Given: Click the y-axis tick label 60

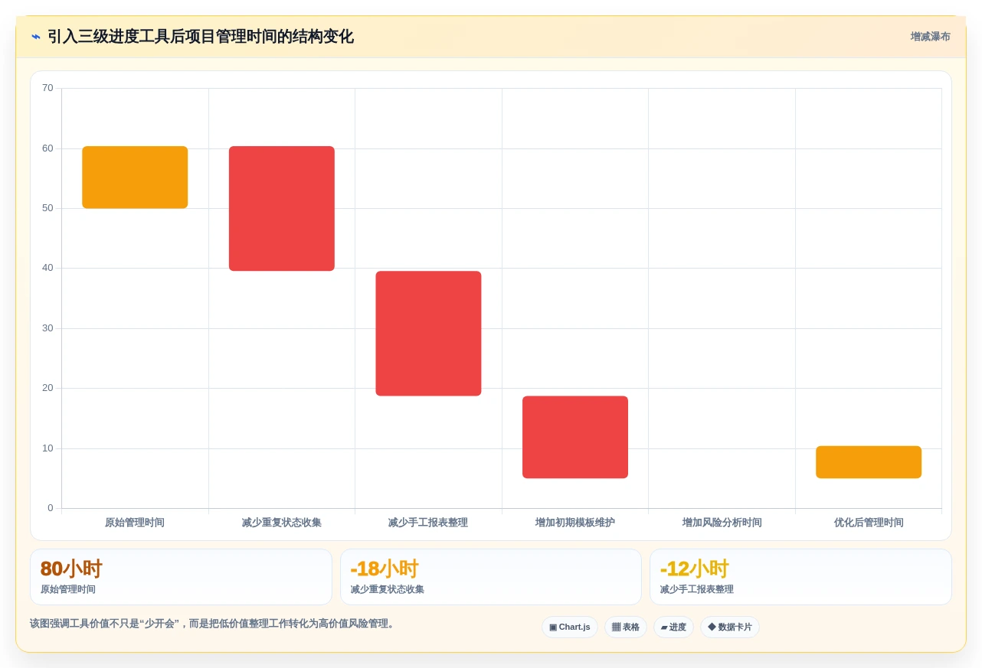Looking at the screenshot, I should (x=47, y=148).
